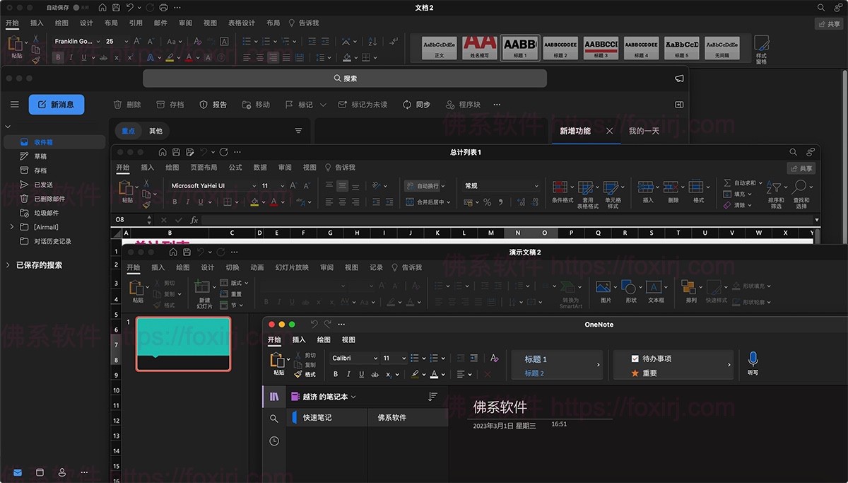The width and height of the screenshot is (848, 483).
Task: Switch to the 插入 tab in OneNote
Action: coord(299,340)
